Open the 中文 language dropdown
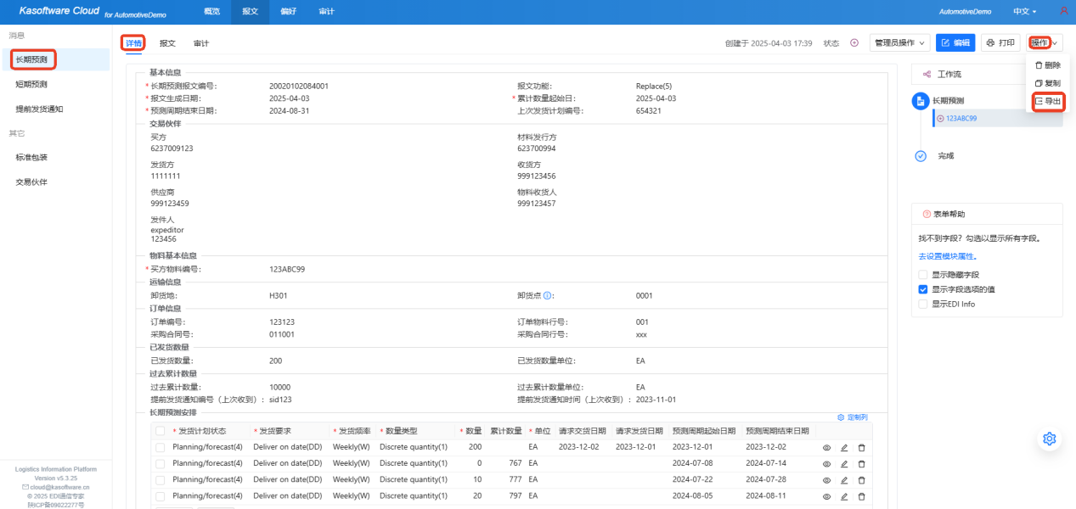 coord(1025,11)
